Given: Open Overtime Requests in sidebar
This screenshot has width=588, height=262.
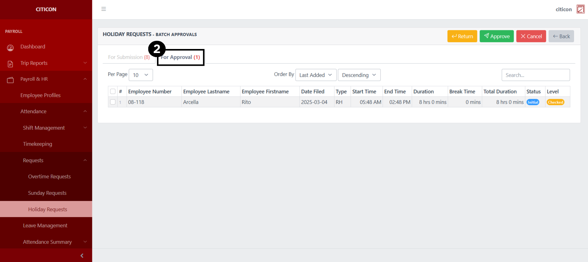Looking at the screenshot, I should tap(49, 177).
